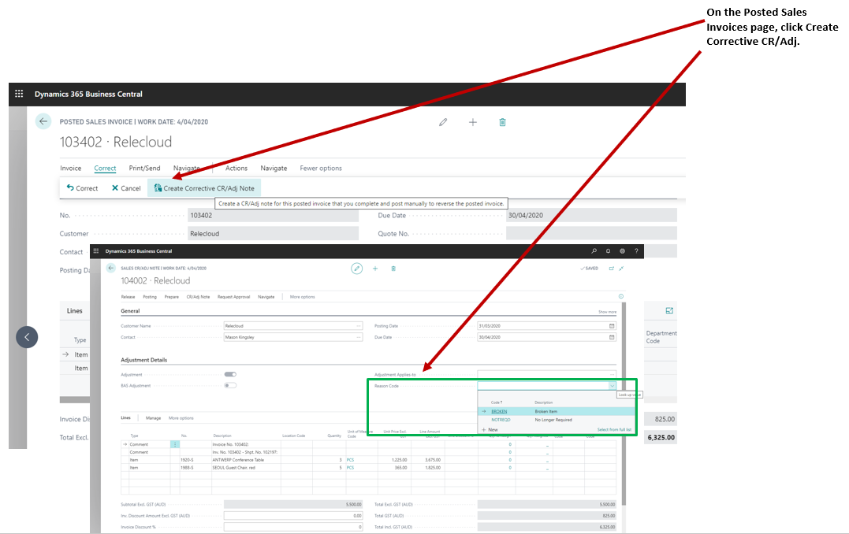Click the Invoice Discount % input field
Screen dimensions: 849x534
pyautogui.click(x=292, y=527)
